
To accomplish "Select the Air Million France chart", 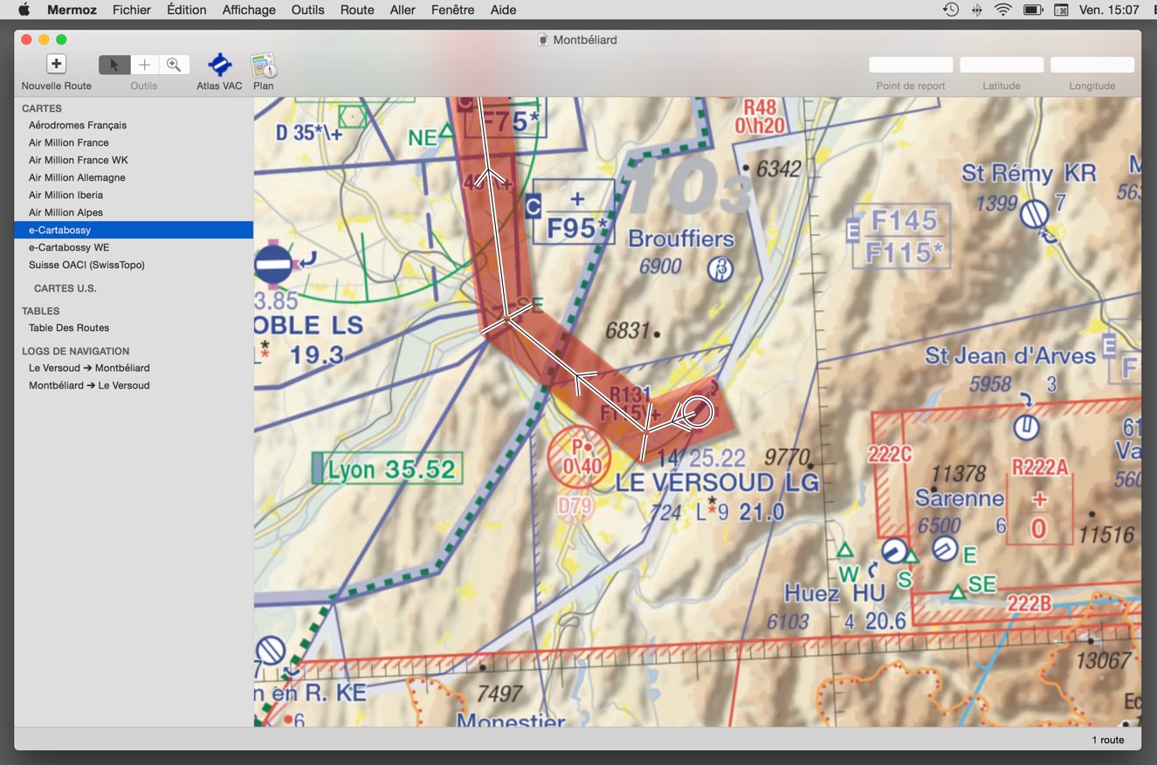I will point(134,142).
